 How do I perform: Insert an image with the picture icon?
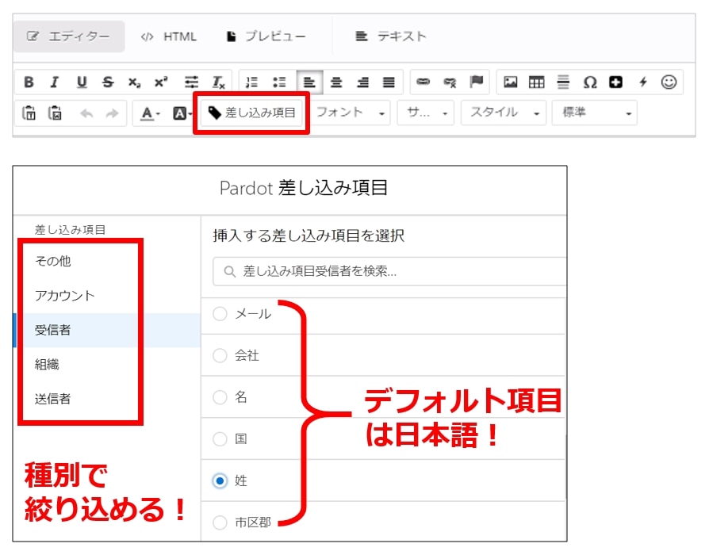click(511, 82)
